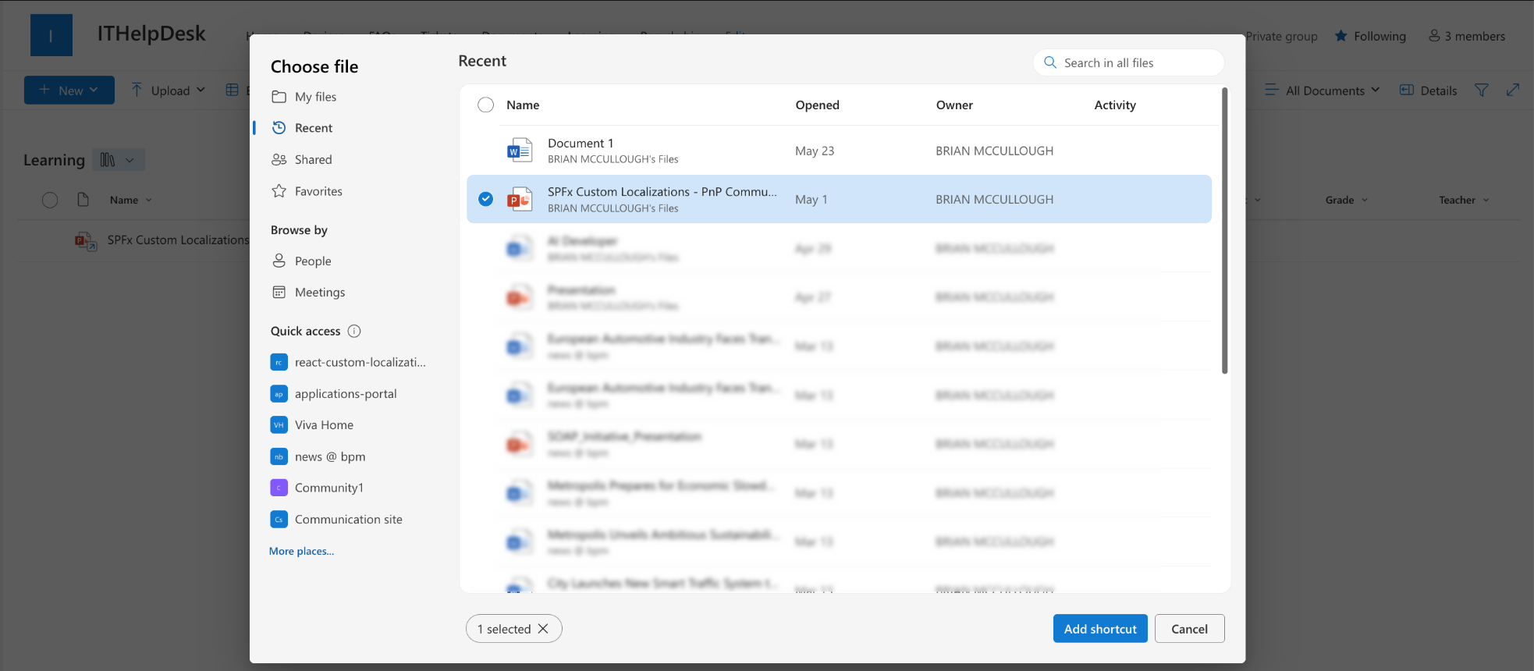Toggle select-all circle in Learning library

pos(50,200)
